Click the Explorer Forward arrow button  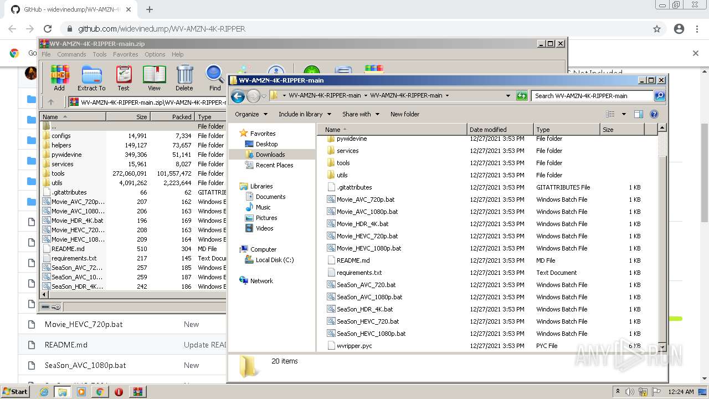click(x=253, y=96)
